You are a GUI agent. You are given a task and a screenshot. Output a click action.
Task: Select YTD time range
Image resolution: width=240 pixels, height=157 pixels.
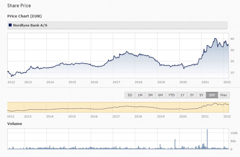click(171, 95)
